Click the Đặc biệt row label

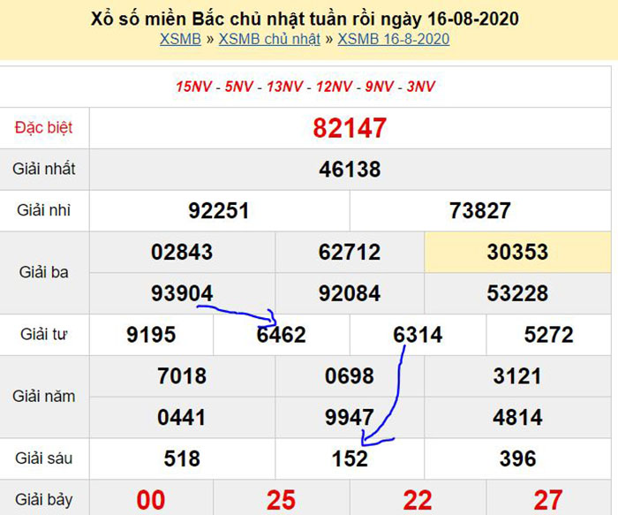[44, 128]
